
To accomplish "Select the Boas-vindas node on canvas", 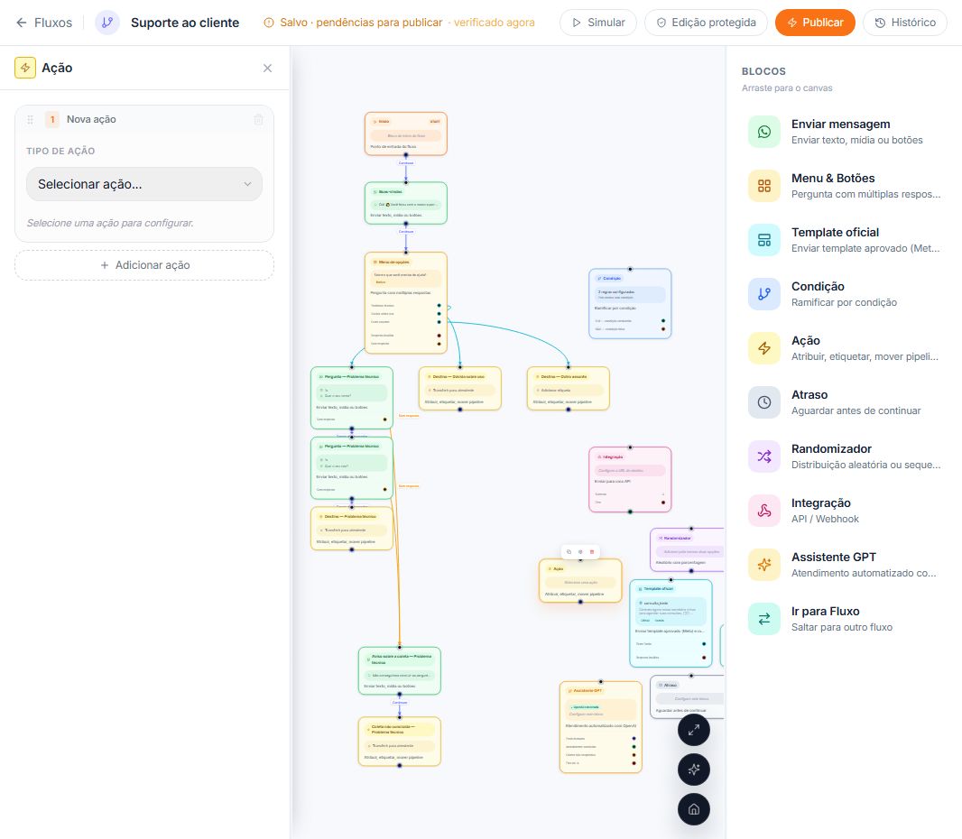I will [x=405, y=203].
